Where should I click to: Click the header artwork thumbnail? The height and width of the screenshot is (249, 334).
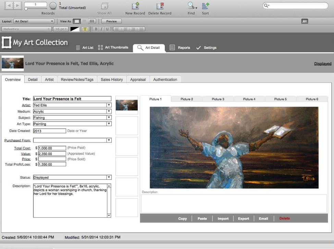pos(13,63)
